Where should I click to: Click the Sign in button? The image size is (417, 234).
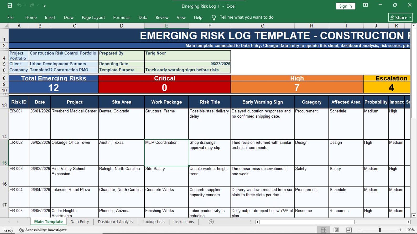pos(346,6)
